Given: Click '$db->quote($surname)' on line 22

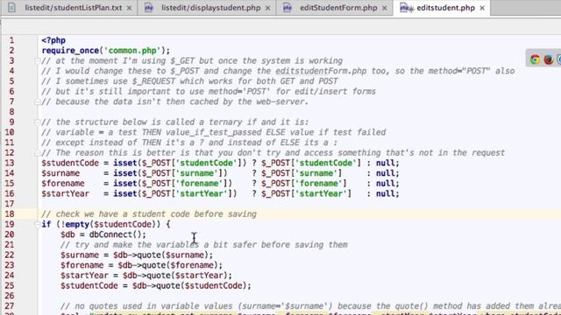Looking at the screenshot, I should pyautogui.click(x=161, y=255).
